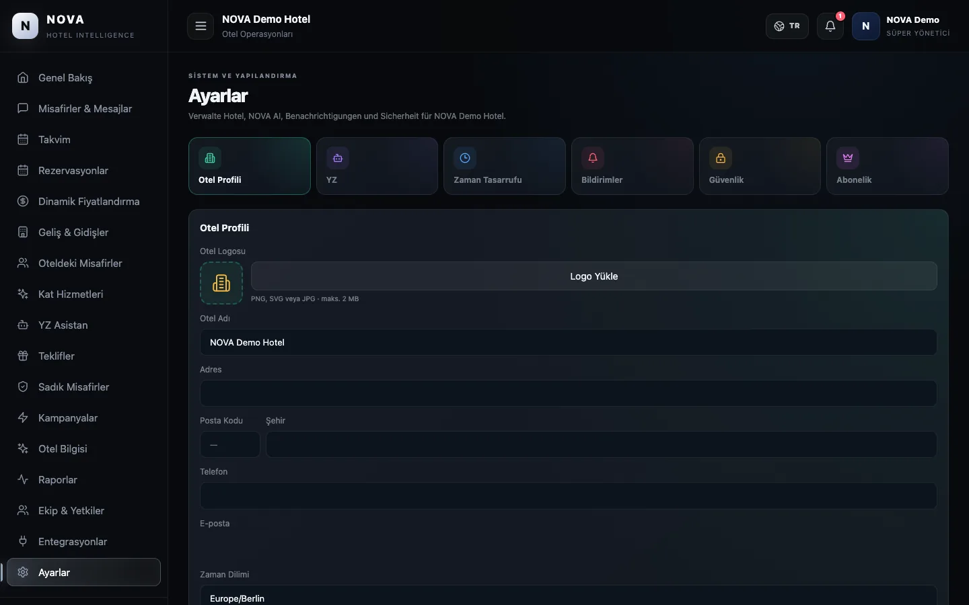The height and width of the screenshot is (605, 969).
Task: Open the NOVA Demo user profile menu
Action: [x=901, y=26]
